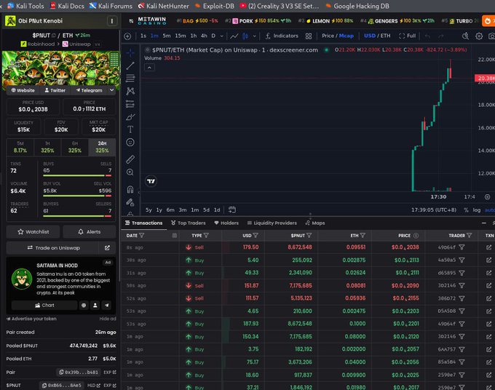The image size is (495, 390).
Task: Switch chart to Price view
Action: click(x=328, y=36)
